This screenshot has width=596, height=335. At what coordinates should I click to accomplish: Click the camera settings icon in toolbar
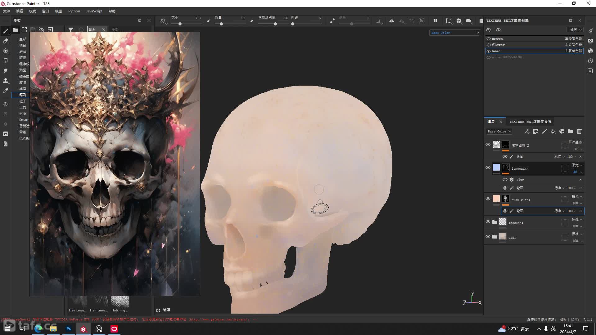pyautogui.click(x=469, y=21)
